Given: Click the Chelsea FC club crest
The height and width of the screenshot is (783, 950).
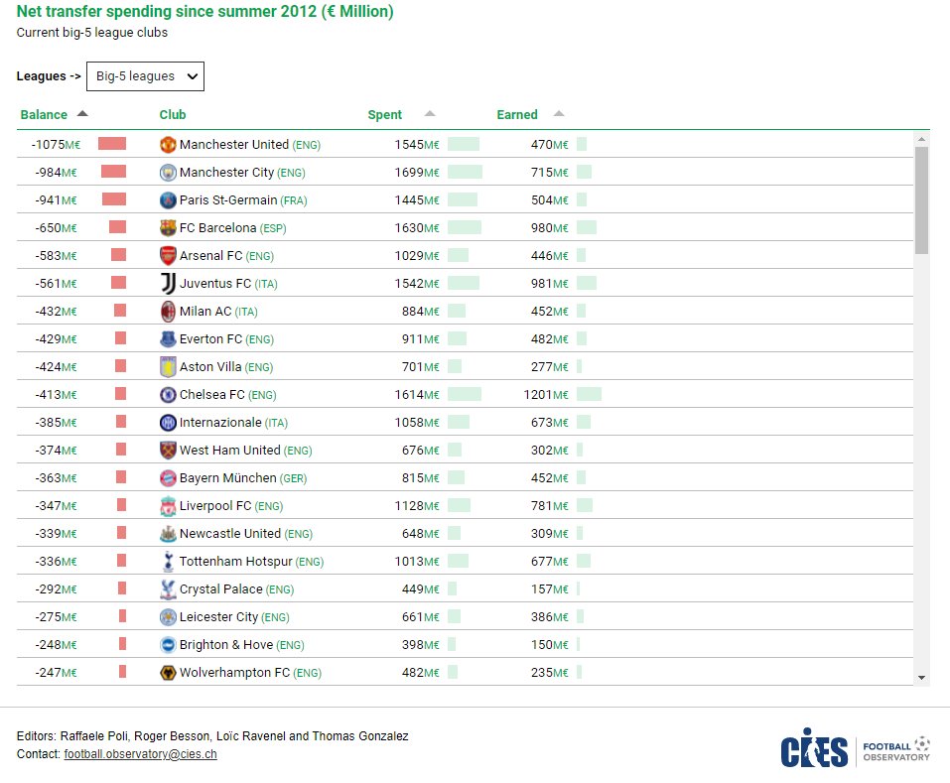Looking at the screenshot, I should point(168,395).
